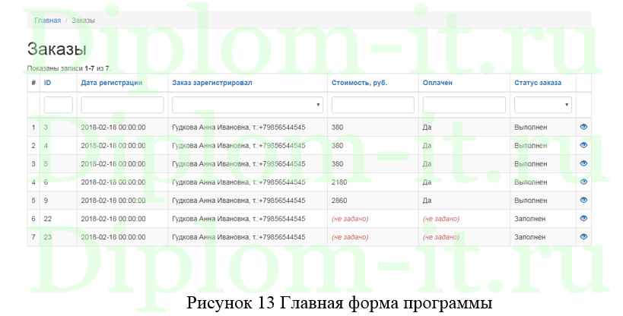The height and width of the screenshot is (316, 623).
Task: Focus the ID filter field
Action: point(58,105)
